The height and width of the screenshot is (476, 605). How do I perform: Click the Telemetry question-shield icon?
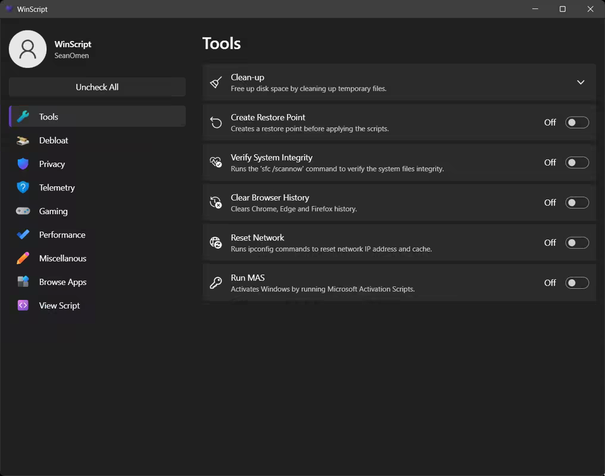23,187
